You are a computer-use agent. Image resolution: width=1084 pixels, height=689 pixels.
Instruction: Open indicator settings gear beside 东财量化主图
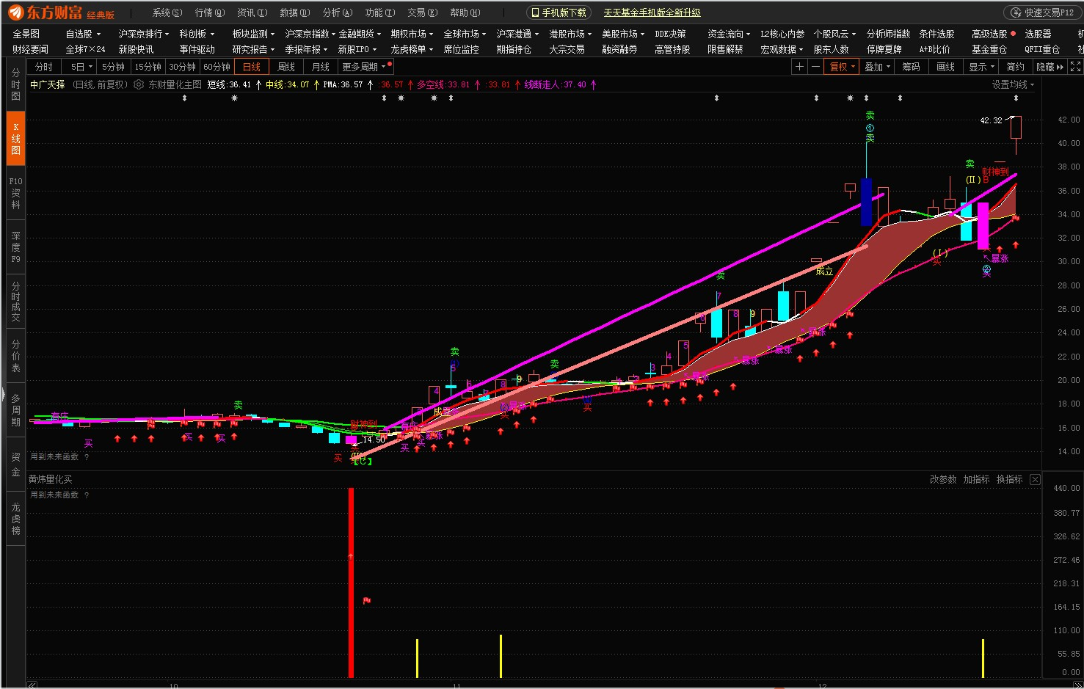(x=139, y=84)
